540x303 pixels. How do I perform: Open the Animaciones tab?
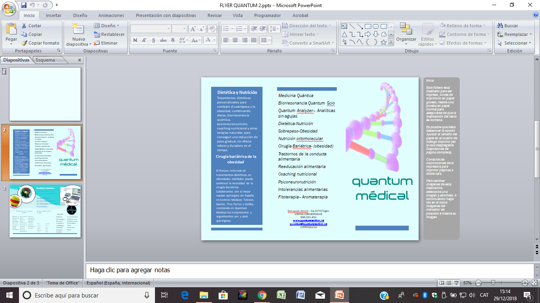tap(111, 15)
